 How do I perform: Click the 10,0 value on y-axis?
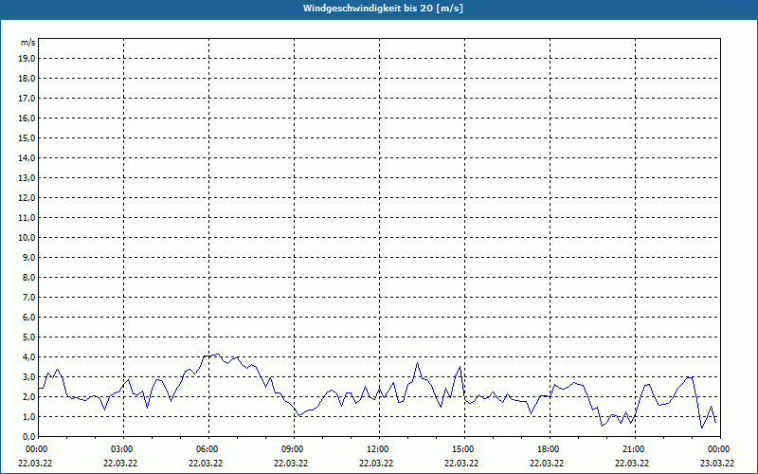(x=27, y=237)
